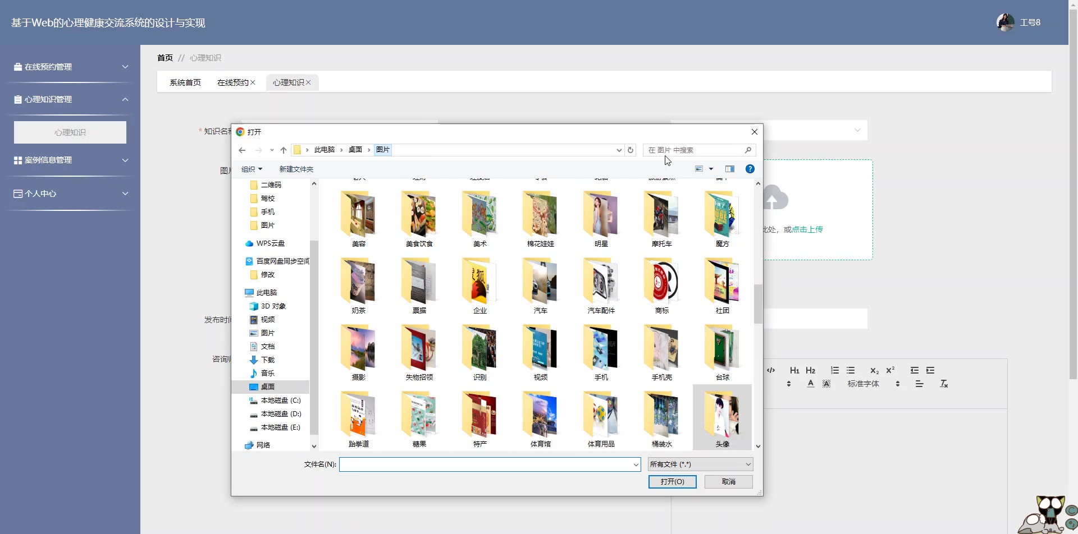Refresh the folder listing
1078x534 pixels.
tap(631, 150)
